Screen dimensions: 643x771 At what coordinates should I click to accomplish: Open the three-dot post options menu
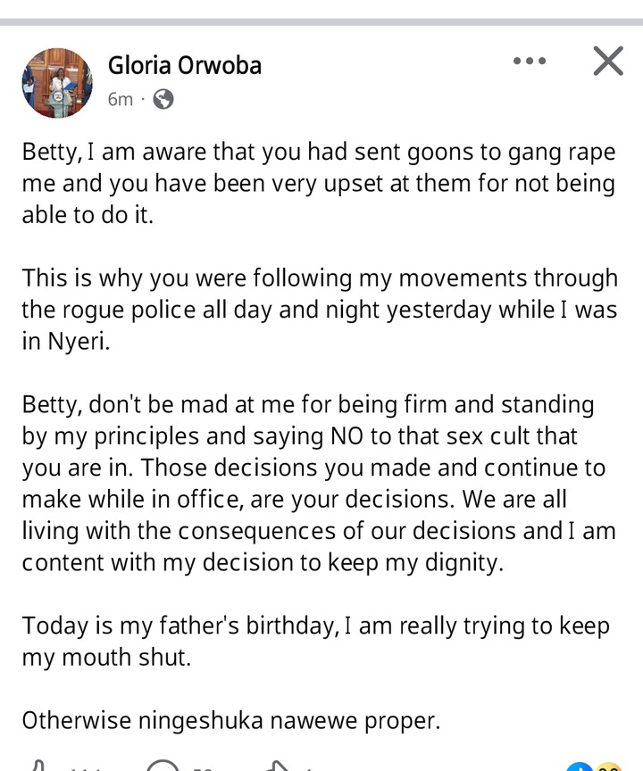(x=530, y=62)
